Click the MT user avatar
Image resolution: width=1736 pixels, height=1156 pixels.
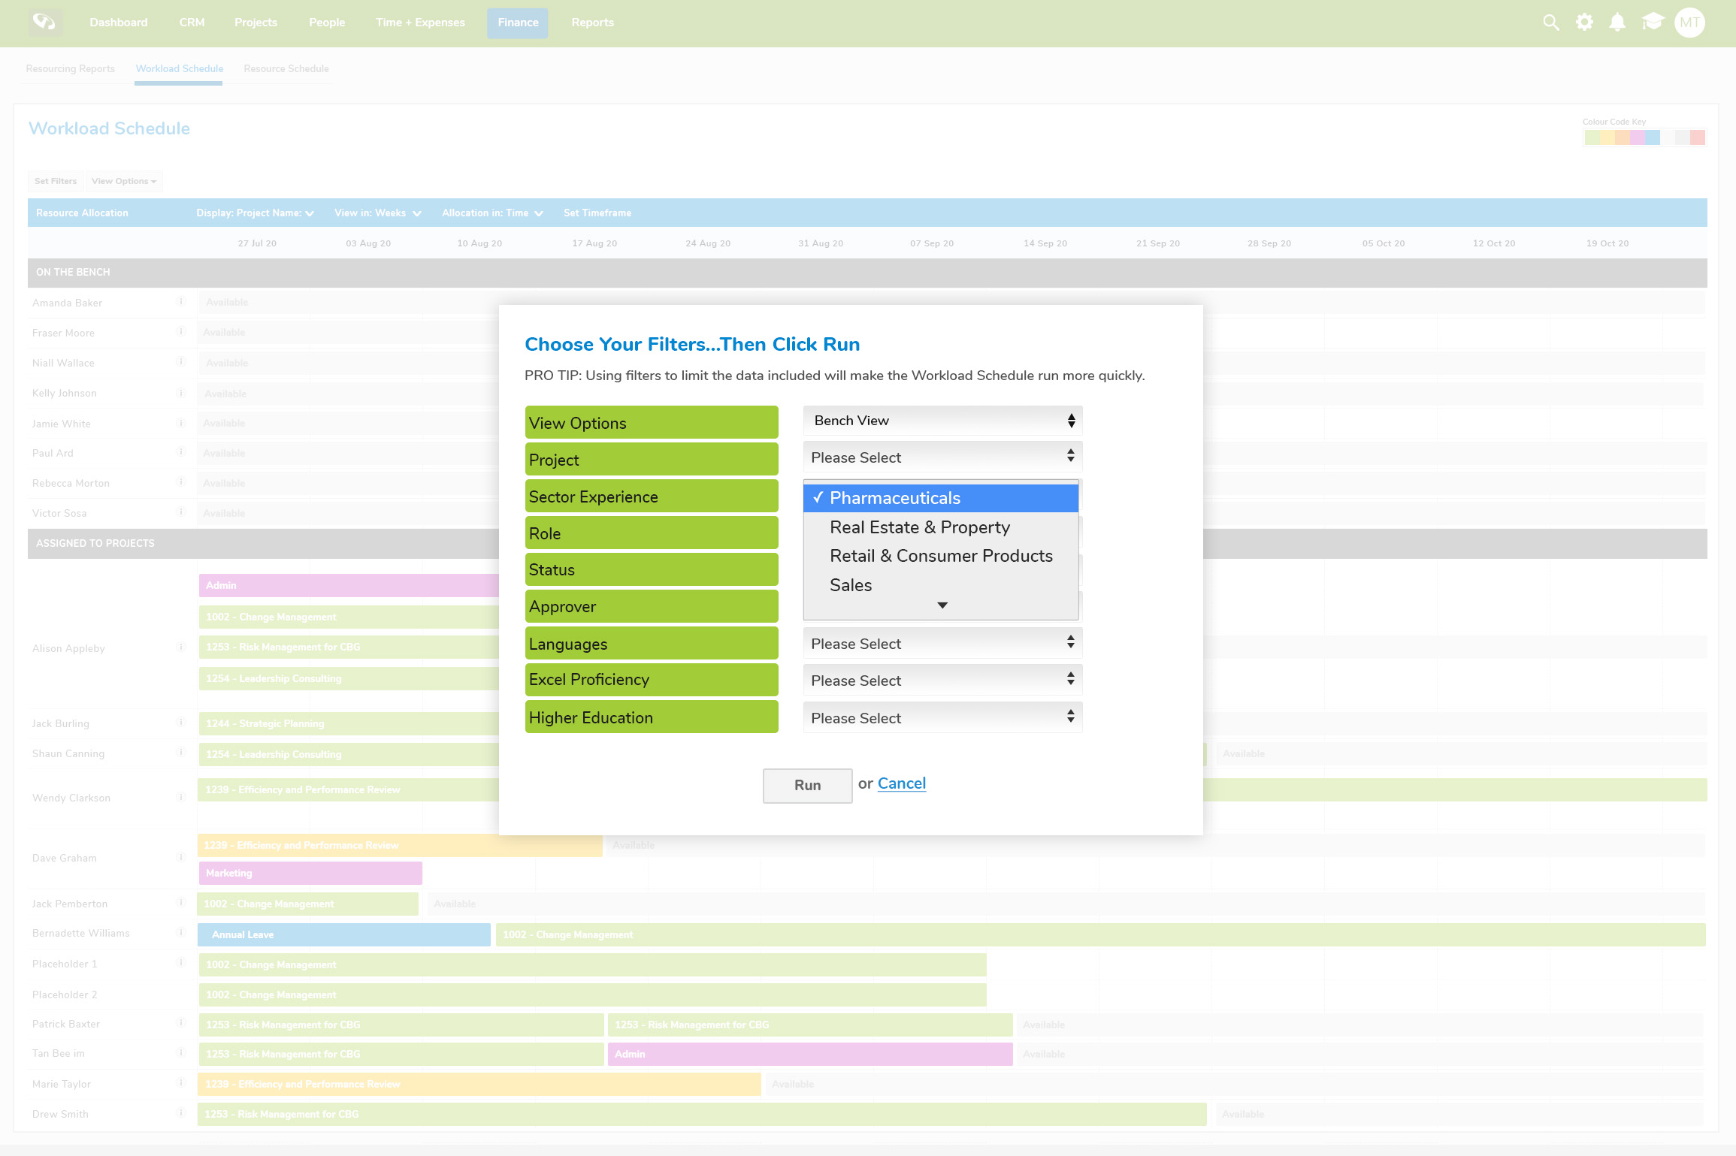(x=1689, y=23)
